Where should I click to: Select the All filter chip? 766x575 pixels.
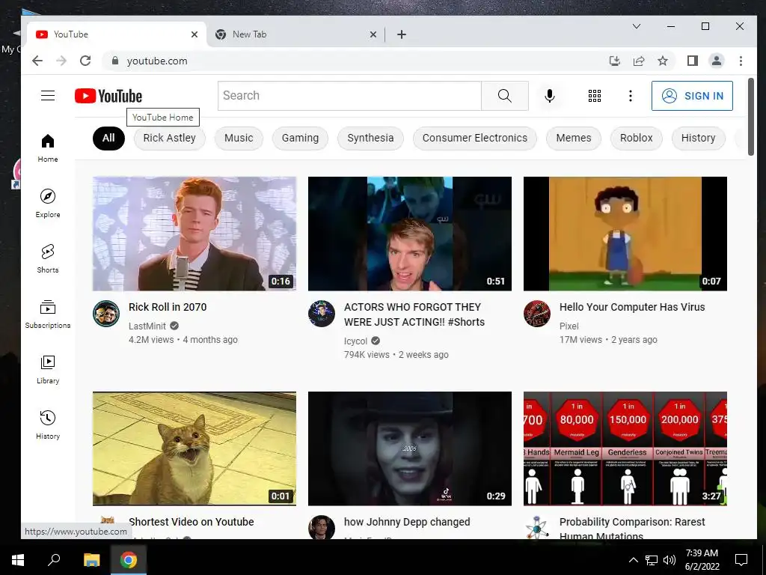click(x=108, y=138)
